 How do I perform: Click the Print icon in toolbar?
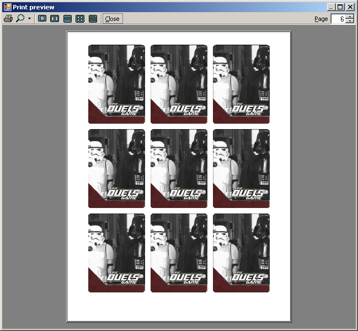[x=8, y=19]
